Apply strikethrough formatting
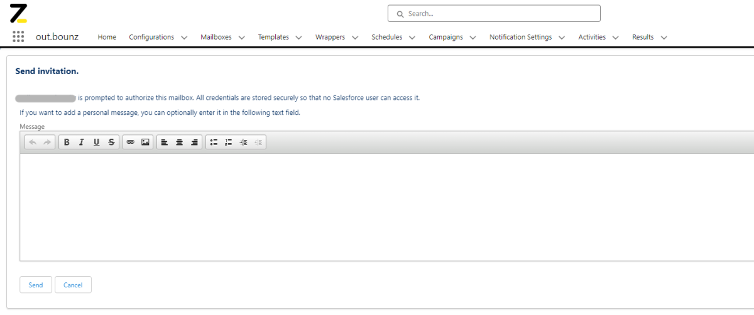 (x=111, y=142)
